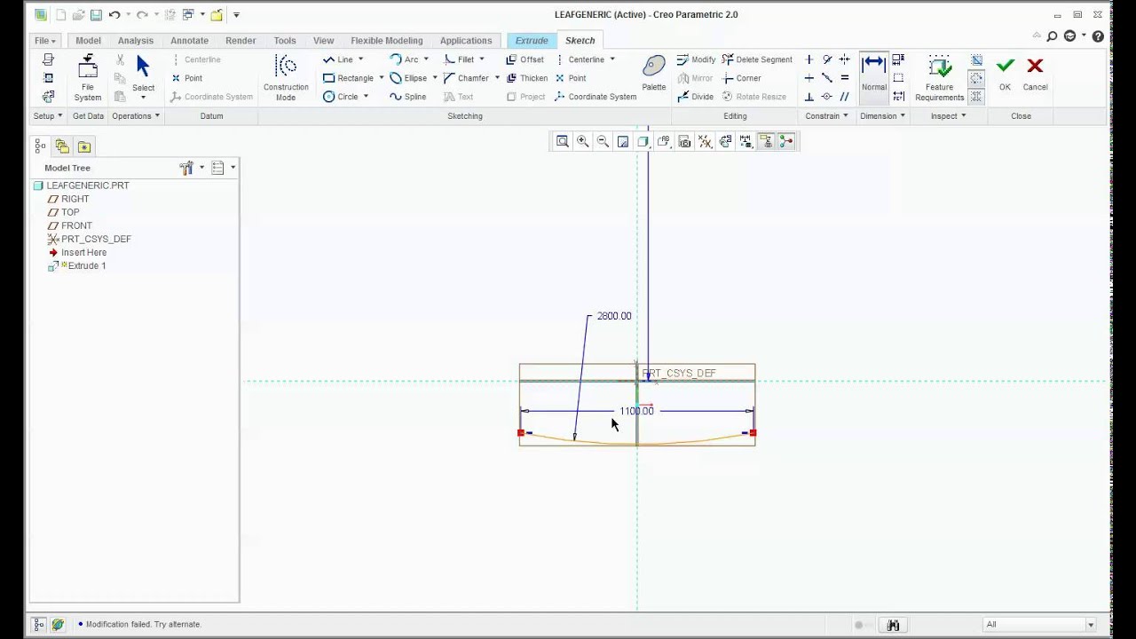Switch to the Flexible Modeling tab
This screenshot has height=639, width=1136.
coord(386,41)
